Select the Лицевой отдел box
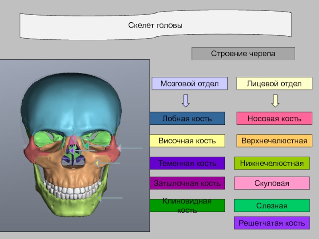 point(274,84)
